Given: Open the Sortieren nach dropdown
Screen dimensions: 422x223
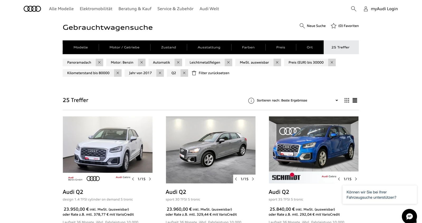Looking at the screenshot, I should [x=297, y=100].
